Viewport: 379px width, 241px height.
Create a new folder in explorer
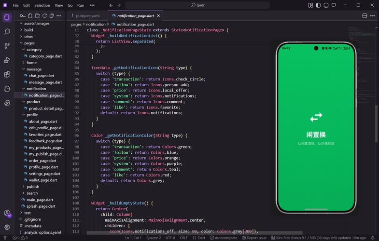click(x=38, y=16)
